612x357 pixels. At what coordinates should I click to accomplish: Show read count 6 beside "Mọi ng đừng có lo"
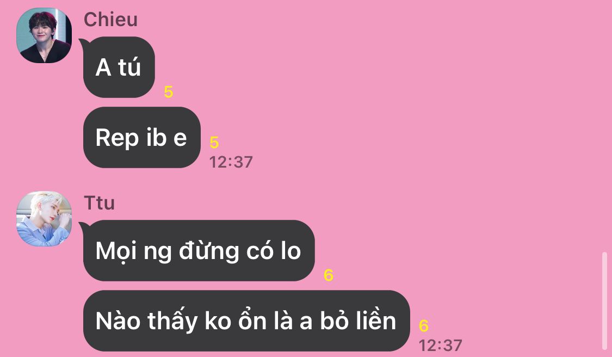click(328, 275)
